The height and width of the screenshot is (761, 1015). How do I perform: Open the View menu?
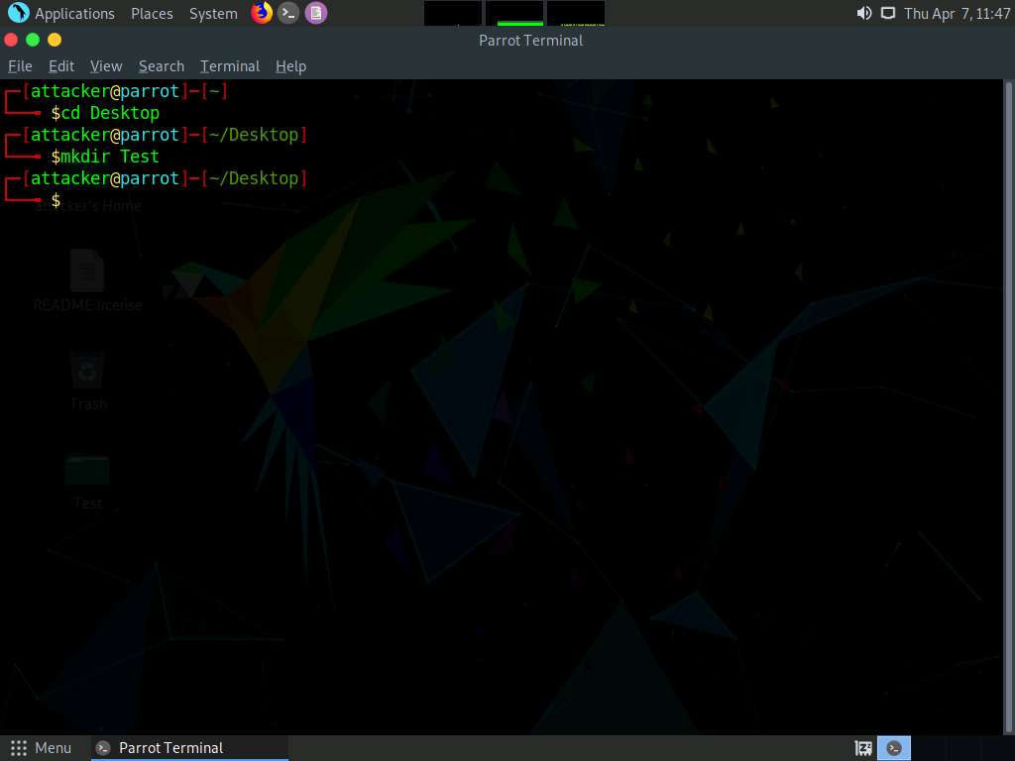106,66
